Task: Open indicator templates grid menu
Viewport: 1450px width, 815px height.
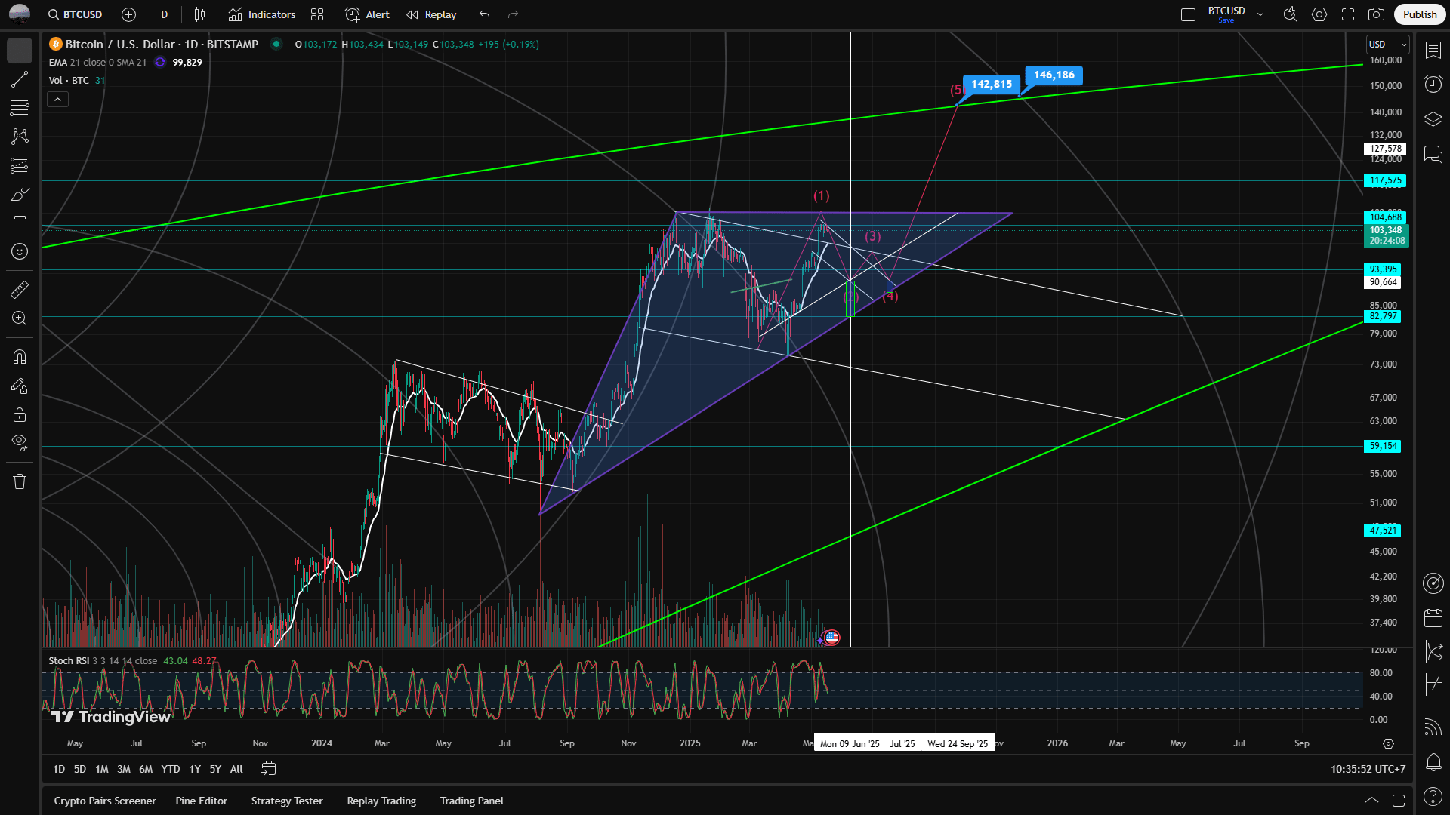Action: click(x=317, y=14)
